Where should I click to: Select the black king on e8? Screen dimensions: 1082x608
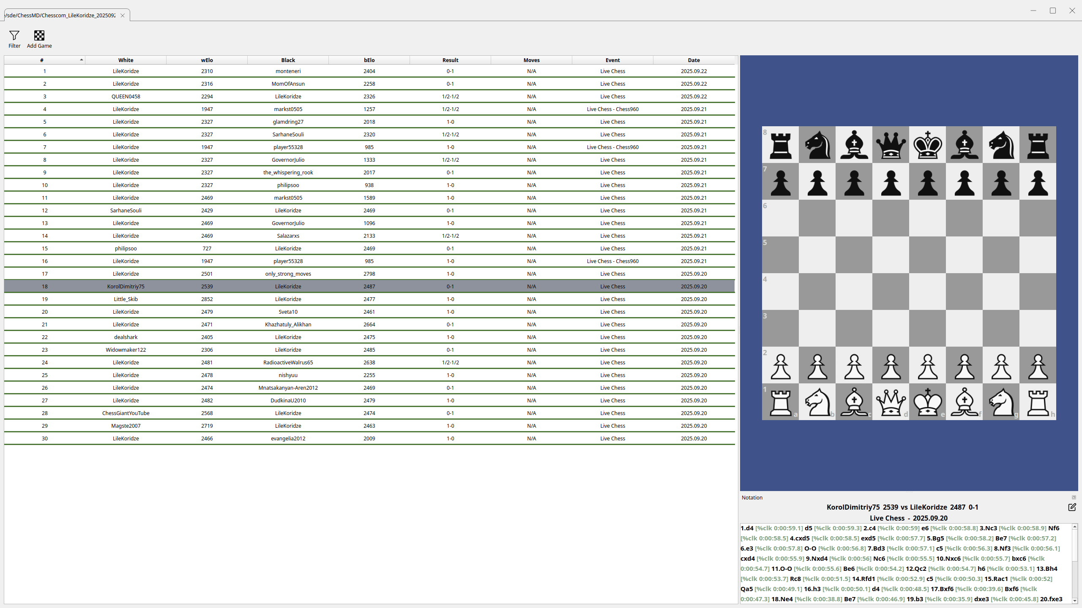tap(927, 144)
